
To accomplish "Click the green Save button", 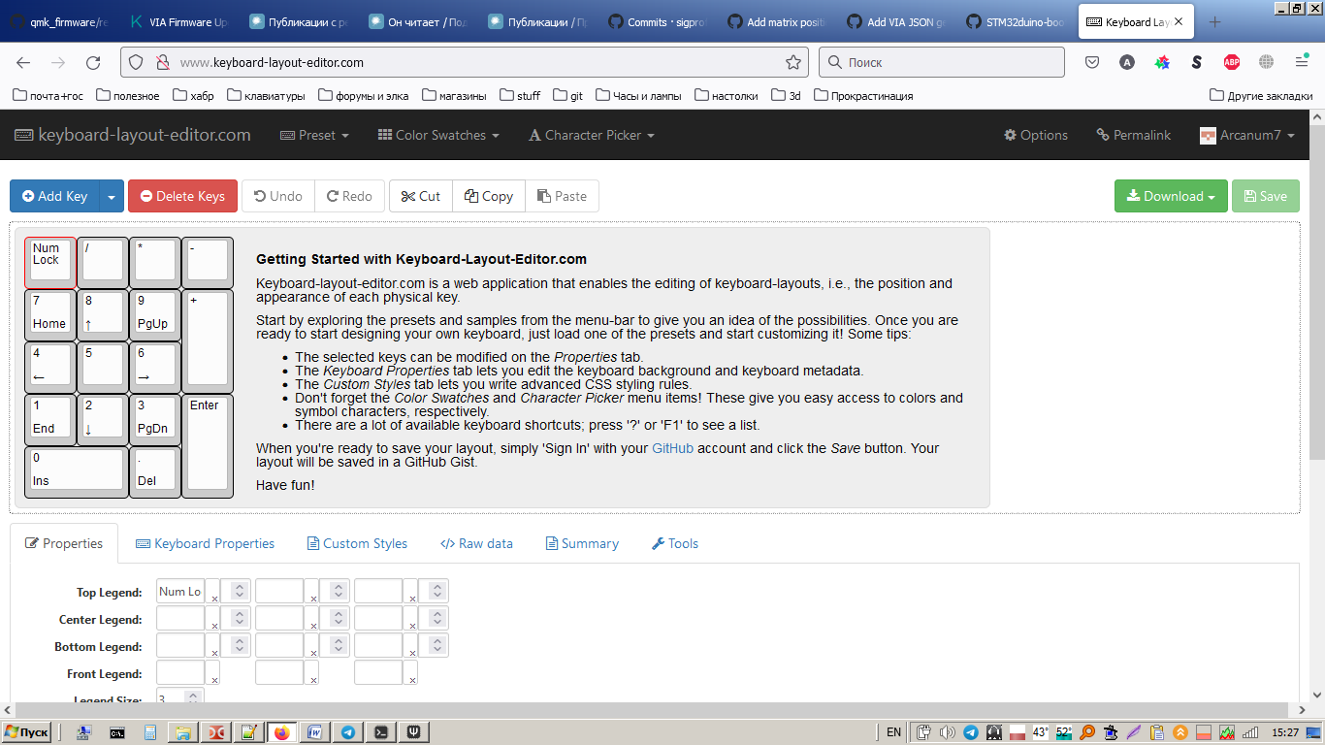I will pos(1265,196).
